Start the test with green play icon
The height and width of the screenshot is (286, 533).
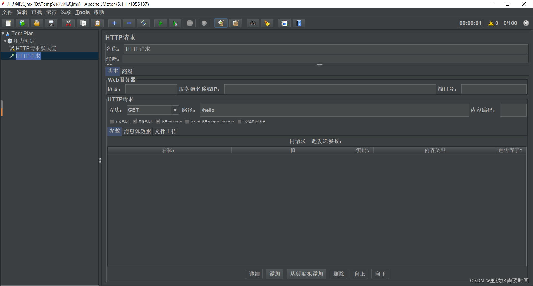(160, 23)
